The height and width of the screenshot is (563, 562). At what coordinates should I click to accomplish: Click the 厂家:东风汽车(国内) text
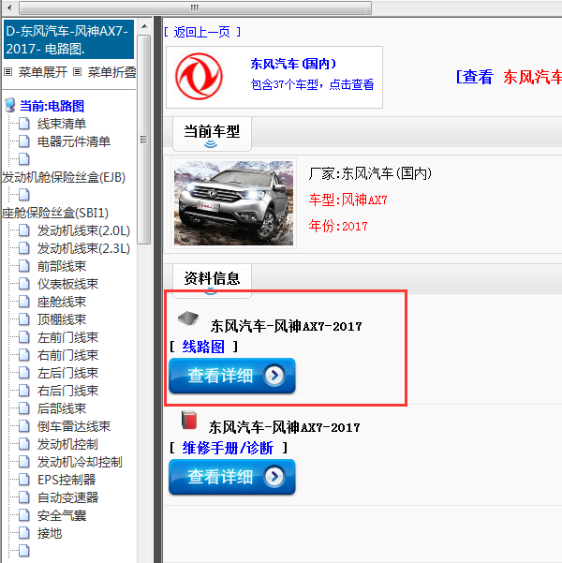click(370, 174)
